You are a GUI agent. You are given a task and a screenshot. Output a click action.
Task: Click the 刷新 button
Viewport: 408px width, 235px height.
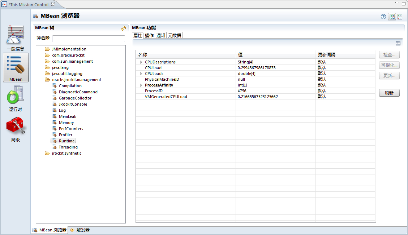[x=389, y=93]
